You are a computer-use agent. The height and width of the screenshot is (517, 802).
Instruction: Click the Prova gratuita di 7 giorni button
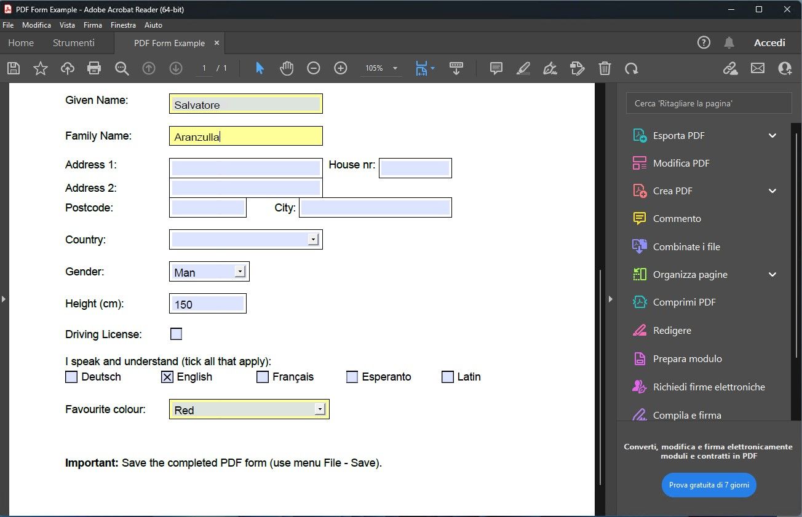709,485
